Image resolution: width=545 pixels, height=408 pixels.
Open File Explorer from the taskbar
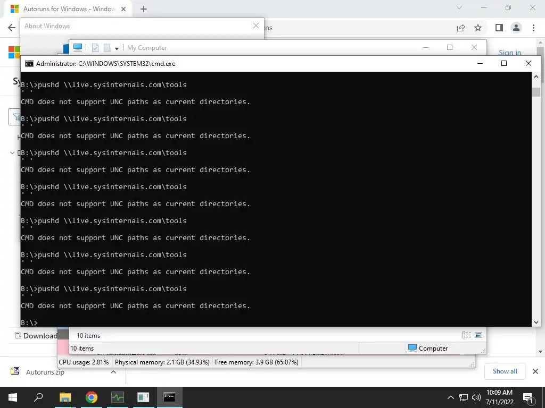[x=65, y=397]
